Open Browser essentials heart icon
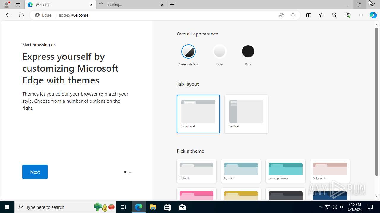The image size is (380, 213). coord(348,15)
